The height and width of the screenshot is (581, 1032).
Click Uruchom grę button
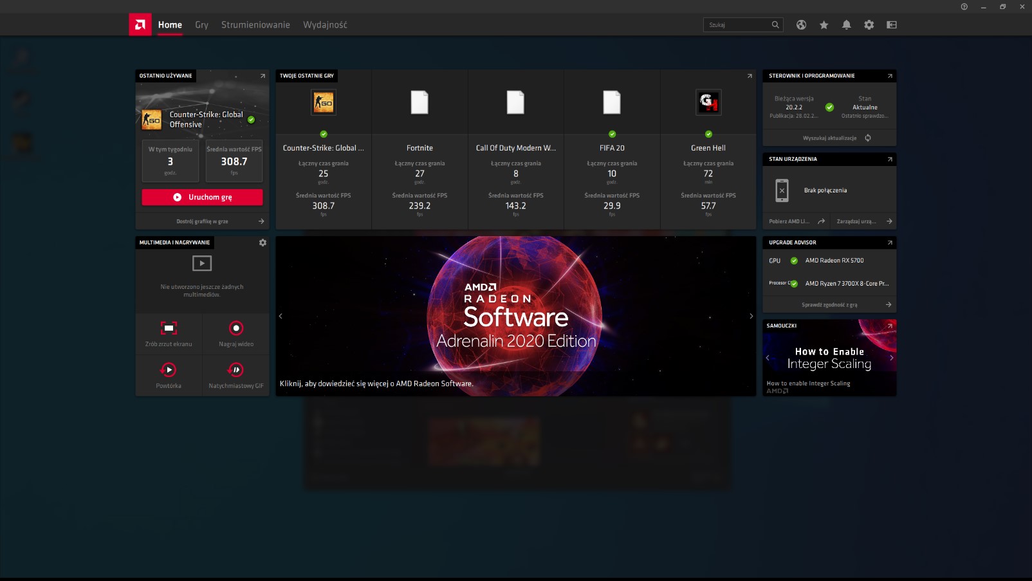[202, 197]
